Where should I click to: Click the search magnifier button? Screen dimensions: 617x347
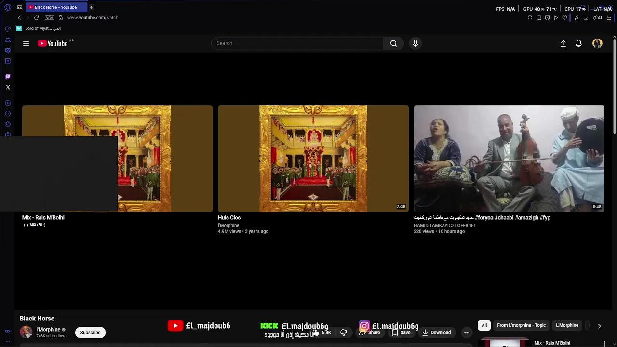click(394, 43)
